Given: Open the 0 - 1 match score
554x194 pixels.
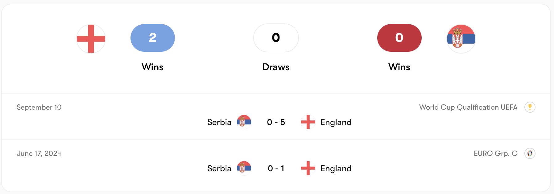Looking at the screenshot, I should 276,168.
